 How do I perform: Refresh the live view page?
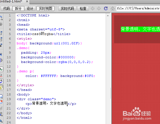[x=106, y=8]
